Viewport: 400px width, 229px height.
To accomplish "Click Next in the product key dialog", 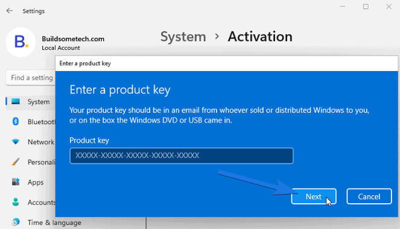I will (314, 196).
